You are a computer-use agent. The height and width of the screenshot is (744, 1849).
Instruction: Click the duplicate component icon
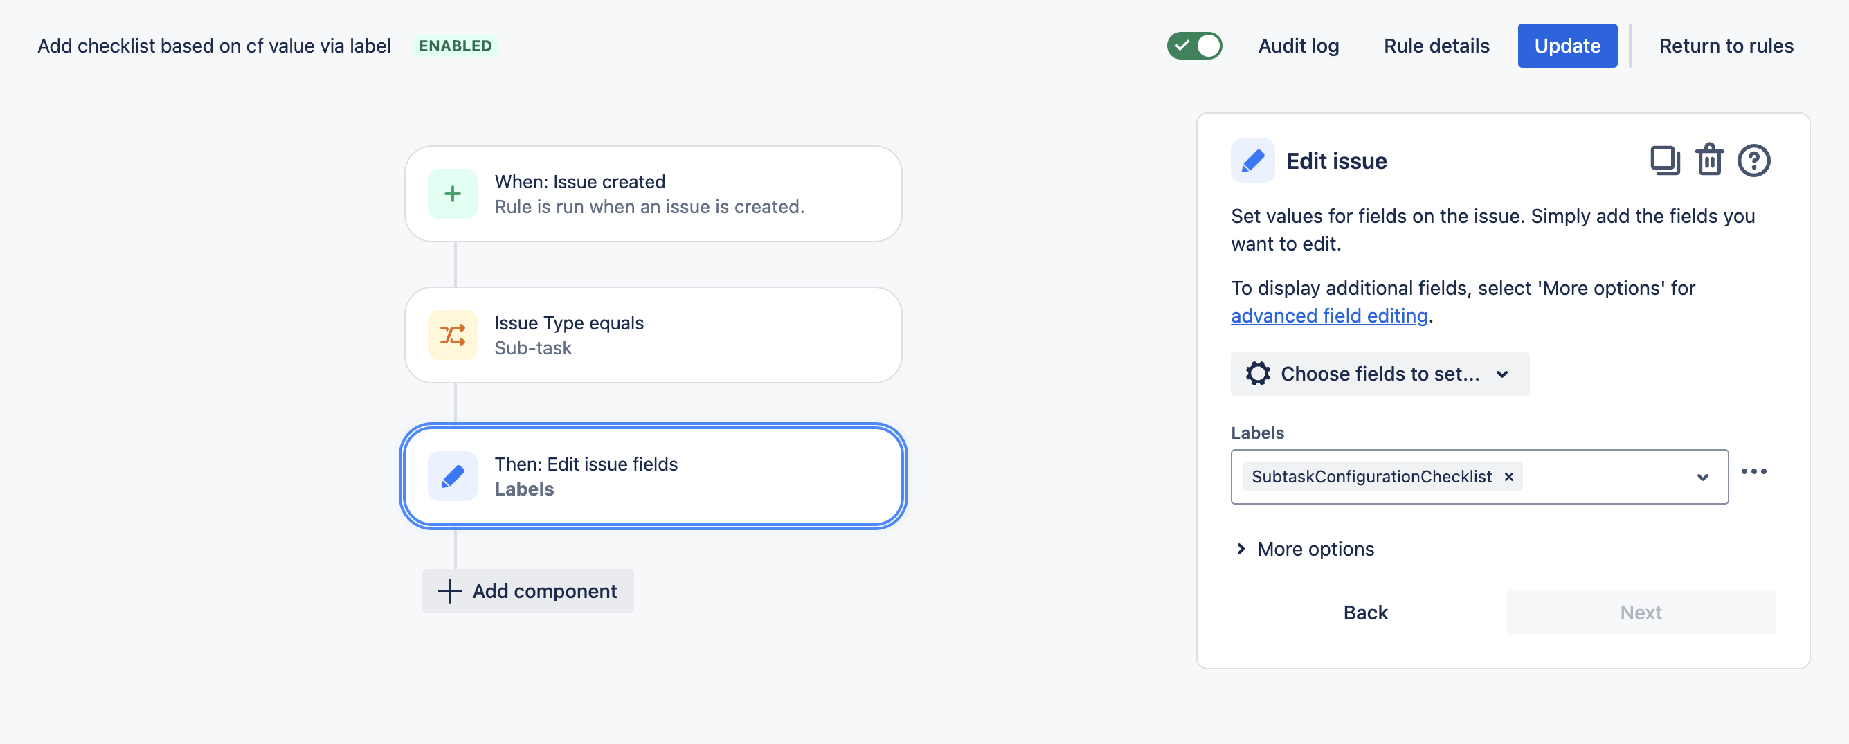coord(1665,161)
